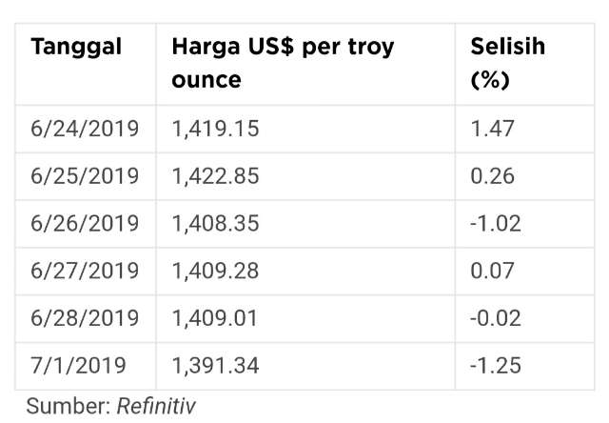
Task: Select the date cell 6/28/2019
Action: coord(85,318)
